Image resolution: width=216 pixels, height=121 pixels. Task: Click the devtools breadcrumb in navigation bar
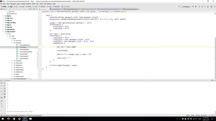pos(56,7)
